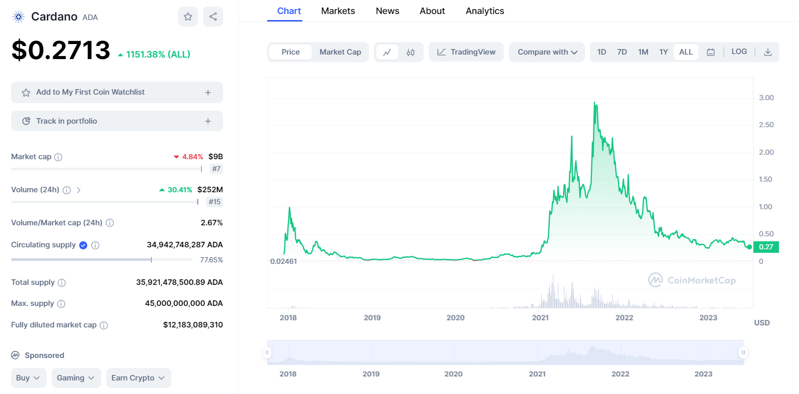Click the 0.02461 starting price label
This screenshot has height=394, width=799.
(283, 261)
